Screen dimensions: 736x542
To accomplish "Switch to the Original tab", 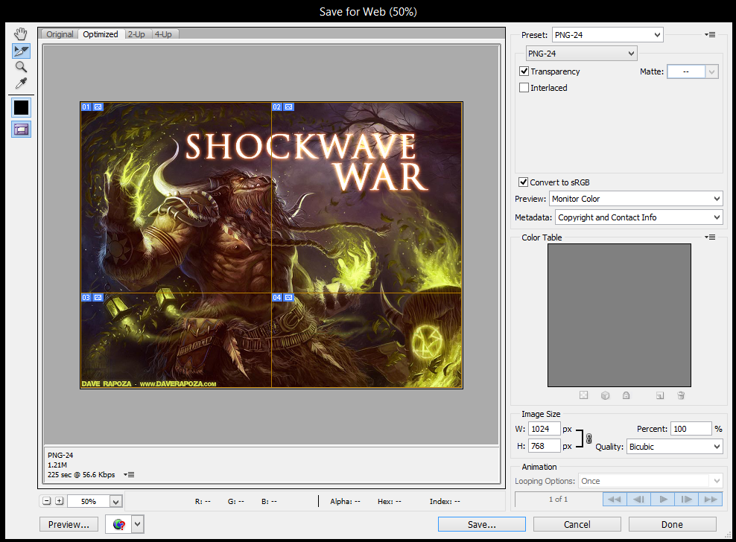I will pyautogui.click(x=60, y=34).
